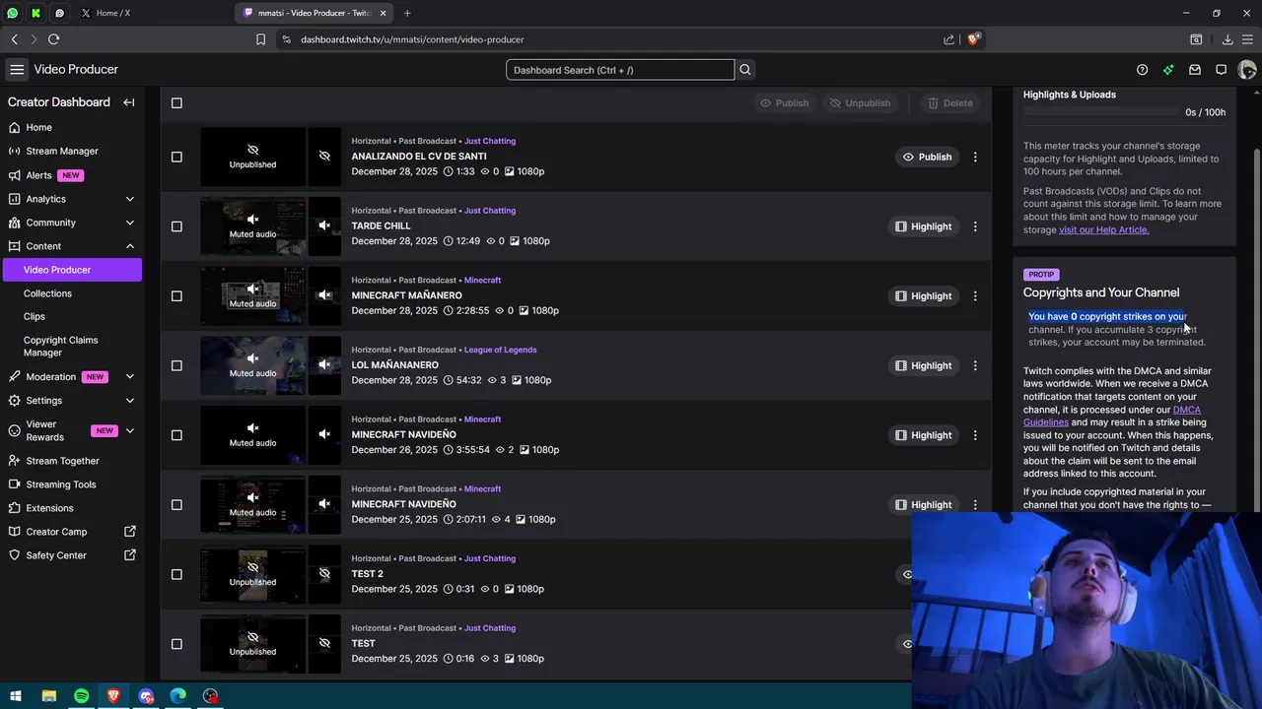Check the box for TEST video row
Screen dimensions: 1262x709
tap(176, 644)
